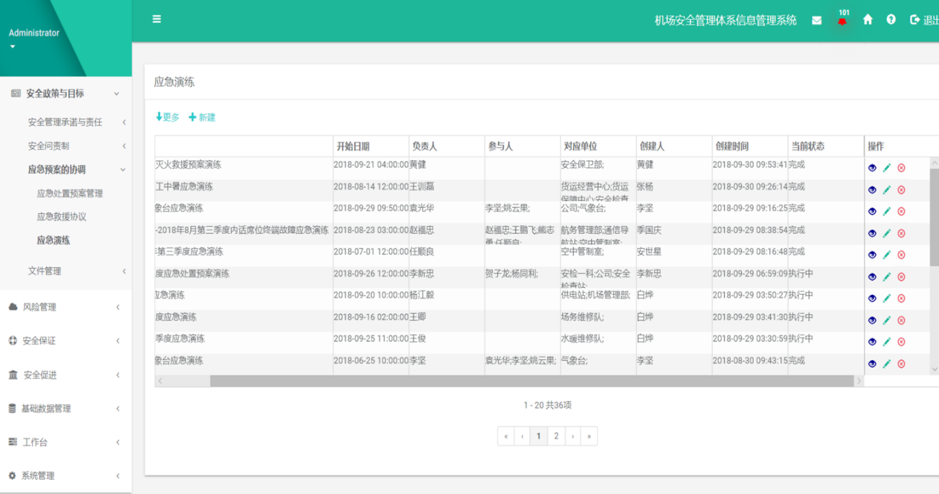The width and height of the screenshot is (939, 494).
Task: Open the help question mark icon
Action: click(x=891, y=20)
